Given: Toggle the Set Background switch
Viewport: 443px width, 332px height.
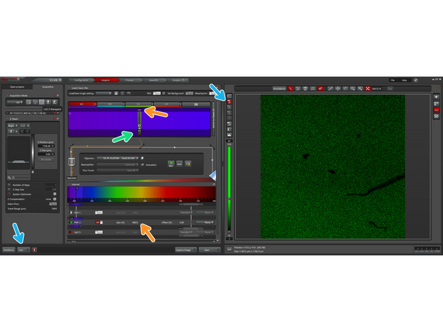Looking at the screenshot, I should click(x=189, y=93).
